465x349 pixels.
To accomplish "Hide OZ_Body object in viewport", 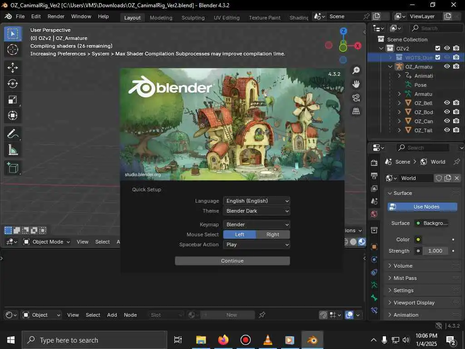I will point(447,112).
